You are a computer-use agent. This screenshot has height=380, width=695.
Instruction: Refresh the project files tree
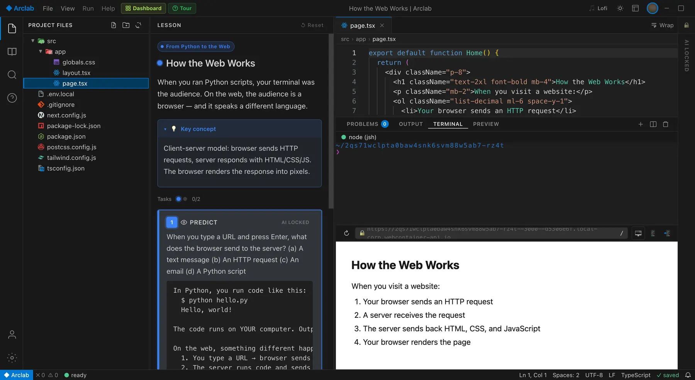click(x=138, y=25)
